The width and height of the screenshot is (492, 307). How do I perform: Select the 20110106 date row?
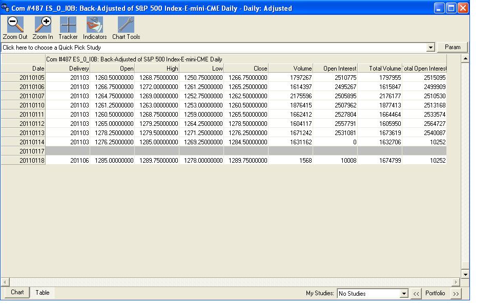click(23, 87)
